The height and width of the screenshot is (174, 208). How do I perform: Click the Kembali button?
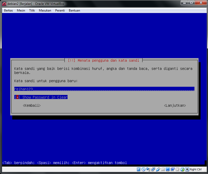click(x=32, y=105)
